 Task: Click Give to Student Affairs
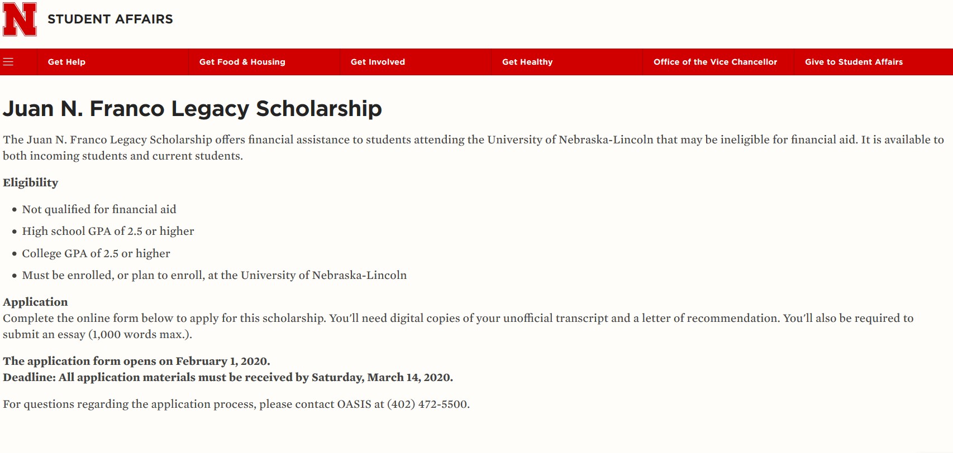coord(854,62)
